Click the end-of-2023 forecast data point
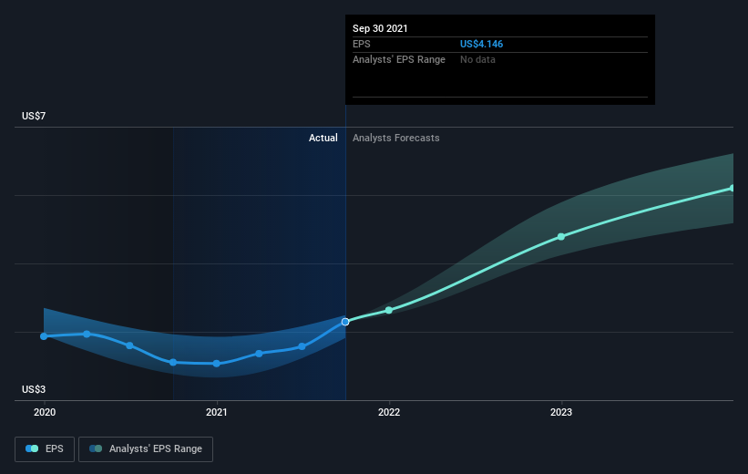 click(x=733, y=189)
